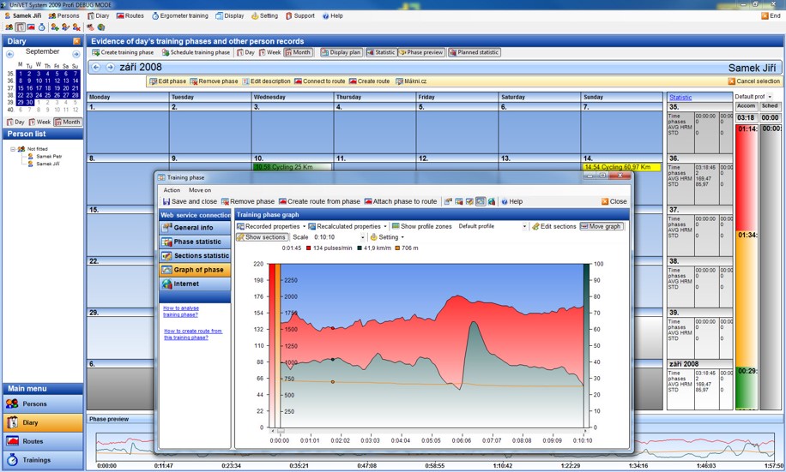Click Schedule training phase button
Viewport: 786px width, 472px height.
click(x=196, y=52)
